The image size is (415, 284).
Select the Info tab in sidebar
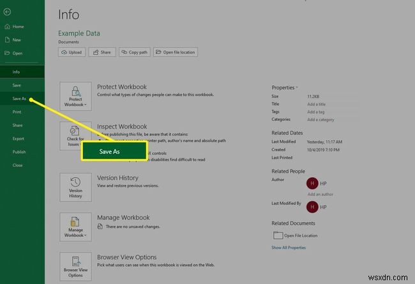(16, 72)
